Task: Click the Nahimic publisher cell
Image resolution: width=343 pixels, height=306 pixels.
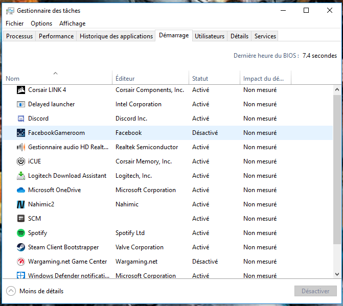Action: (x=127, y=204)
